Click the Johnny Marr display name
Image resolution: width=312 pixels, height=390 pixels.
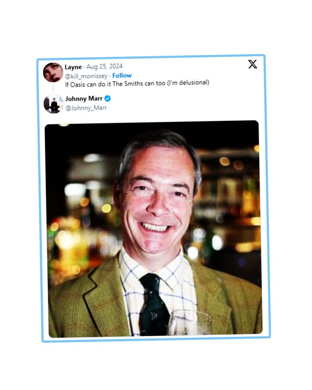(x=84, y=99)
